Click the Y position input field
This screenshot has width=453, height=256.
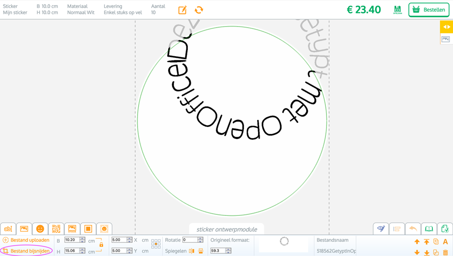click(x=119, y=250)
